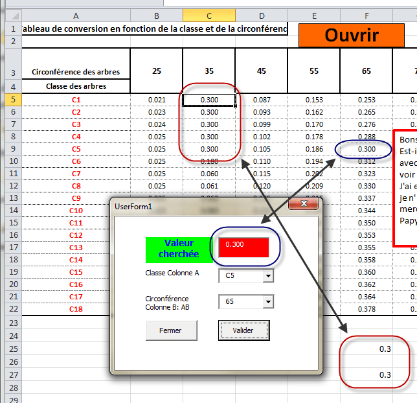Click cell with value 0.024
The width and height of the screenshot is (417, 403).
point(157,124)
